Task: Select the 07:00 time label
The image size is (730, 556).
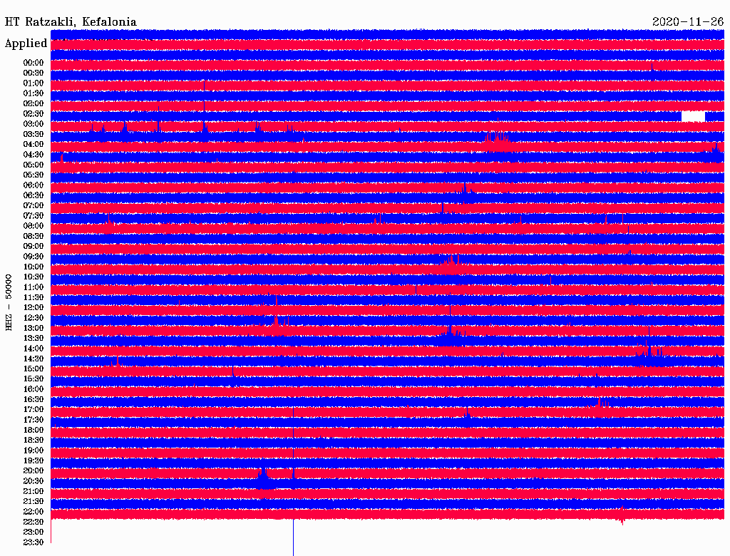Action: pyautogui.click(x=34, y=205)
